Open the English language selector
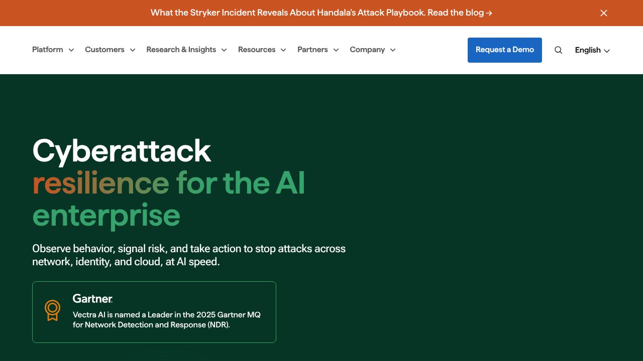Screen dimensions: 643x361 click(592, 50)
